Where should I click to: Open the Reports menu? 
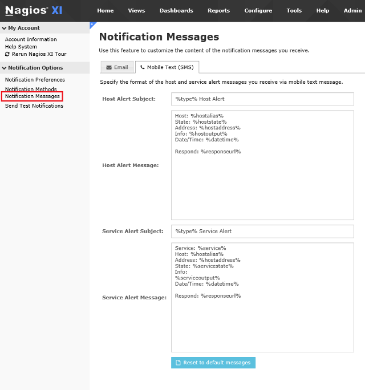218,11
